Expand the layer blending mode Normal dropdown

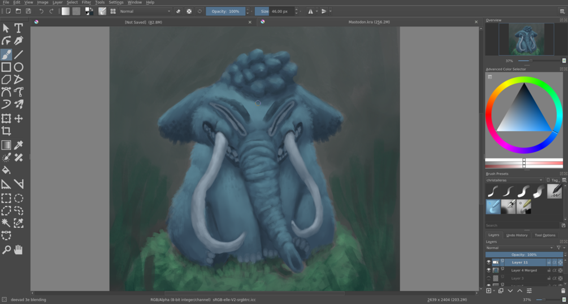pos(520,248)
